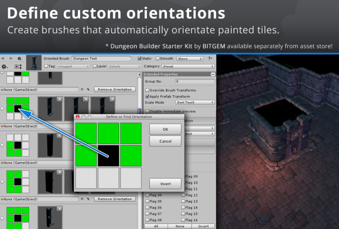Screen dimensions: 339x229
Task: Open the Category (None) dropdown
Action: pos(188,66)
